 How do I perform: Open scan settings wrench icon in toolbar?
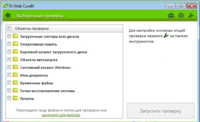pos(191,16)
